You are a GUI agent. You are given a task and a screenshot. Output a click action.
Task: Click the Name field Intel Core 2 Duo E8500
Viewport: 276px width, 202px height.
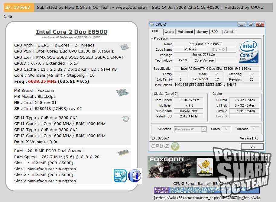tap(205, 44)
